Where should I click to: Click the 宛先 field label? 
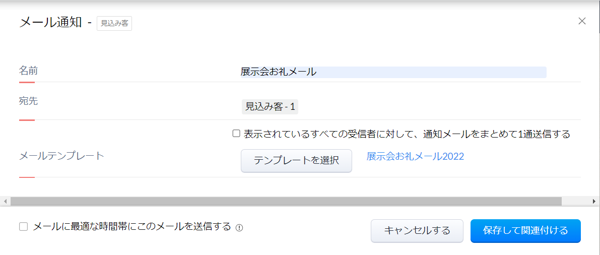click(29, 101)
